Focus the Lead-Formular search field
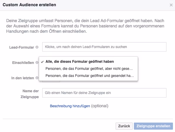This screenshot has width=175, height=132. 104,47
